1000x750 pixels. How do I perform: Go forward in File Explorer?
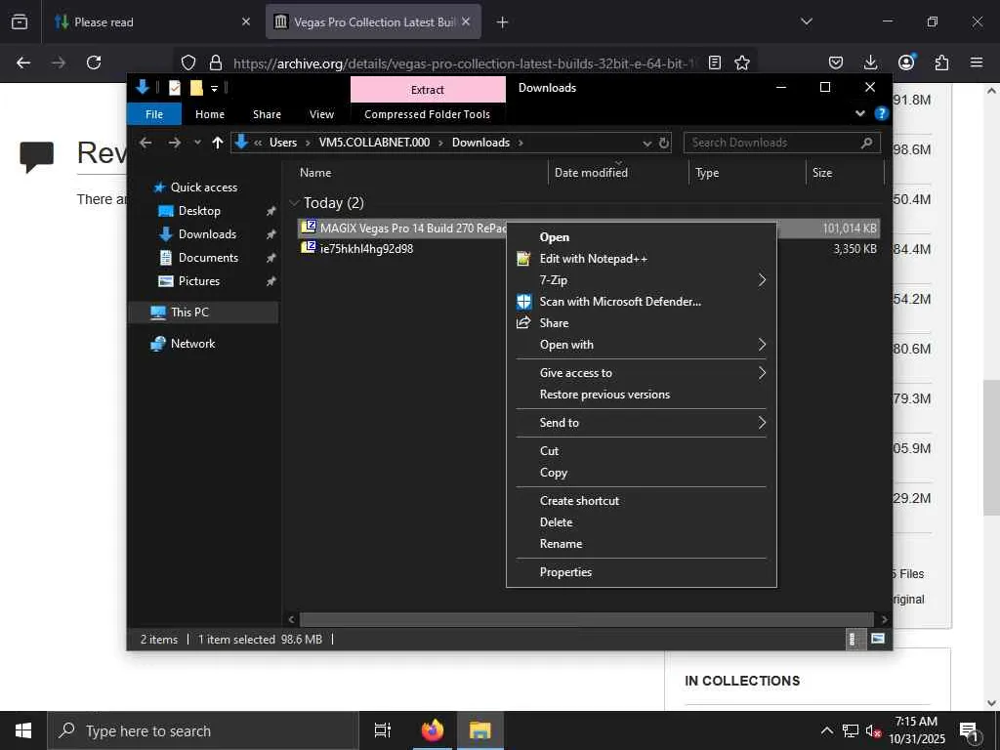174,143
